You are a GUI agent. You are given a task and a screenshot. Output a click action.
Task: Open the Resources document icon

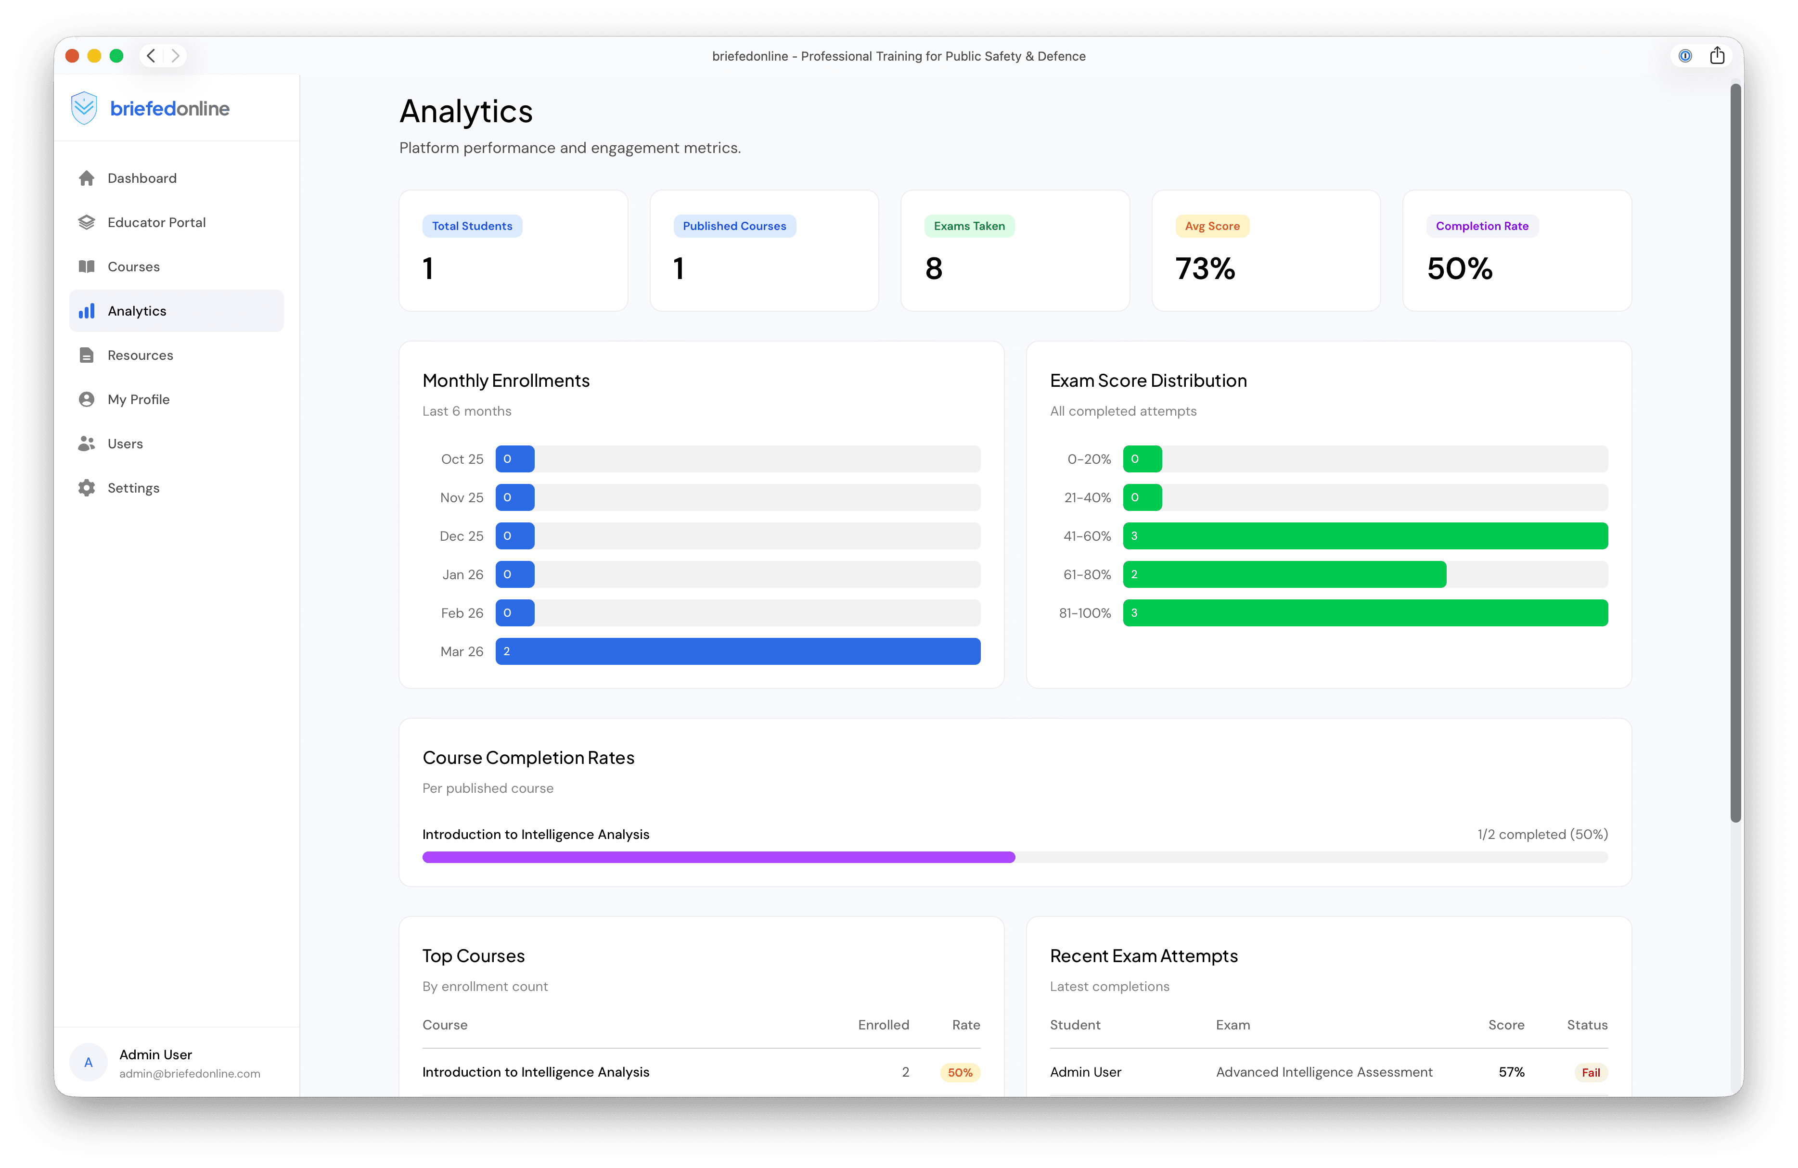point(87,355)
